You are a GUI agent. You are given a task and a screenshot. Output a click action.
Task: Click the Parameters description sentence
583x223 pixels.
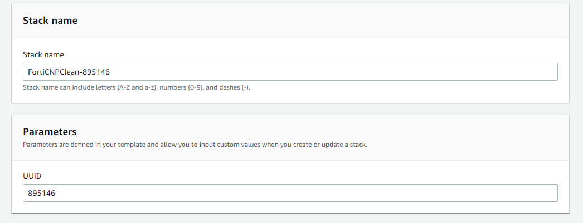click(195, 145)
